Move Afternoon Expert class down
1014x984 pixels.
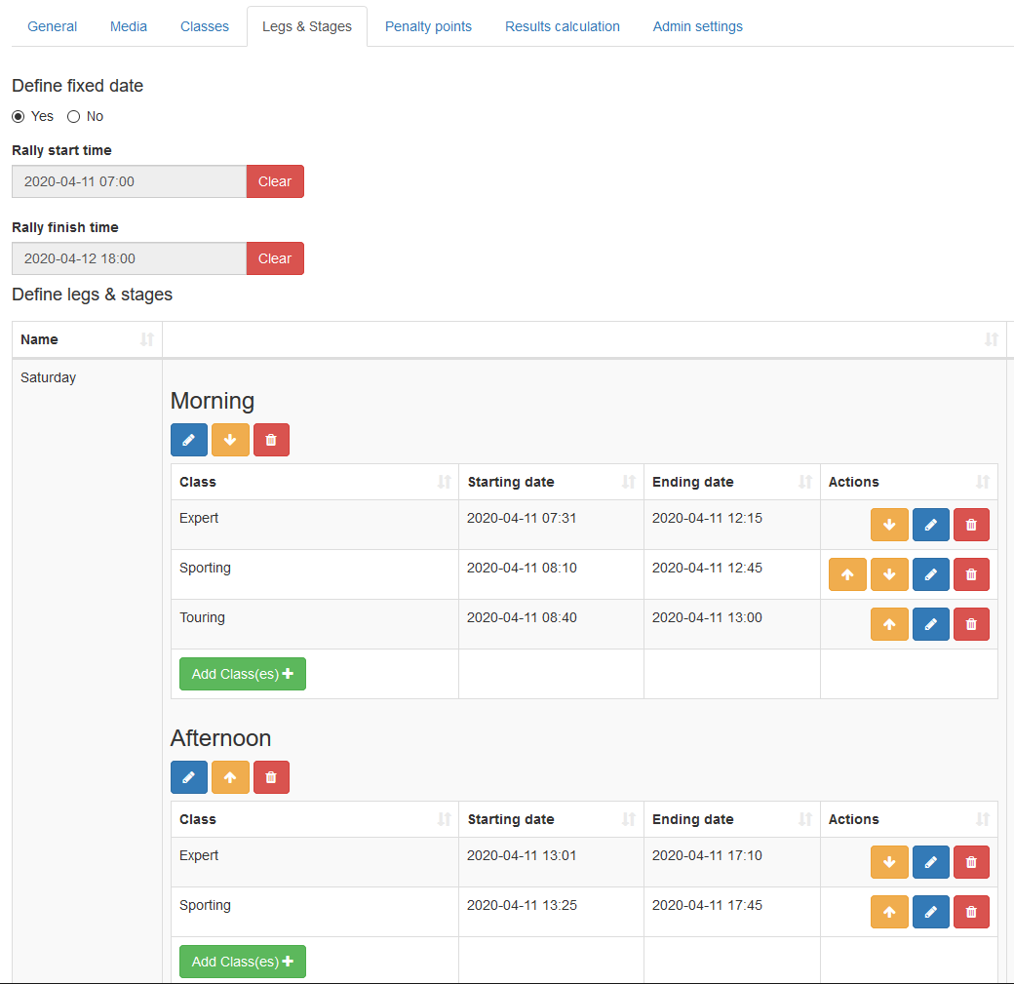[889, 862]
